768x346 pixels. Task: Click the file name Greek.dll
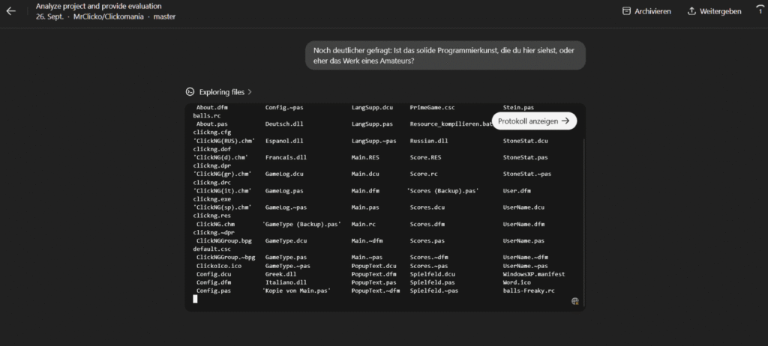pos(280,274)
